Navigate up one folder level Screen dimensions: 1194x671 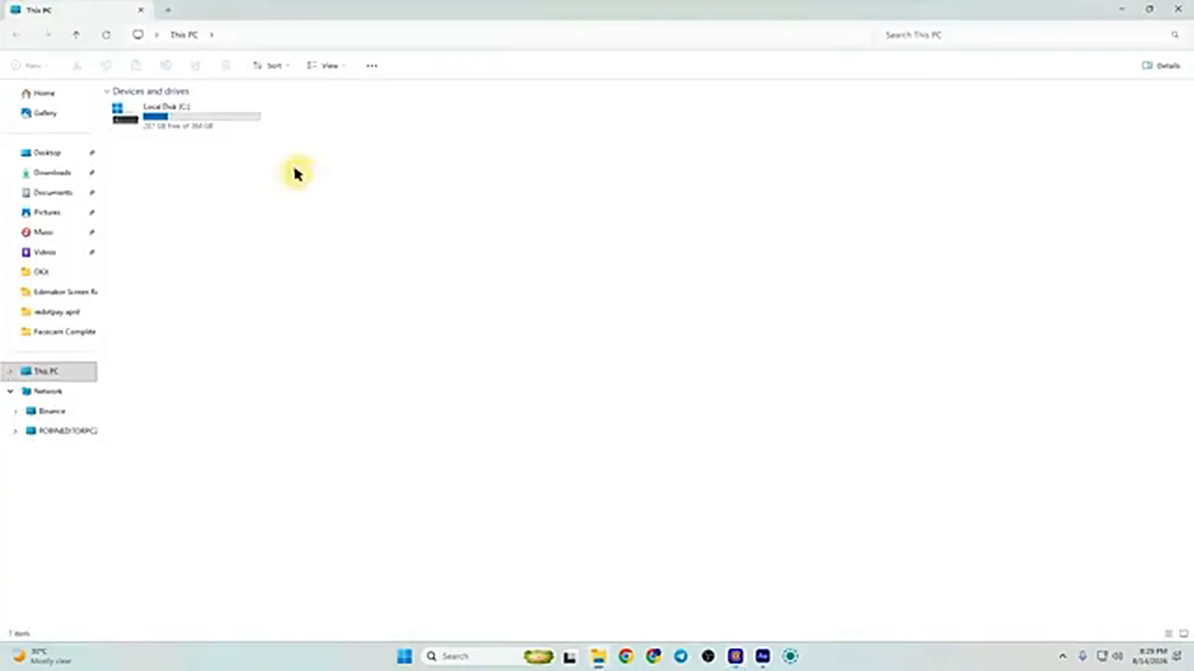(x=76, y=34)
